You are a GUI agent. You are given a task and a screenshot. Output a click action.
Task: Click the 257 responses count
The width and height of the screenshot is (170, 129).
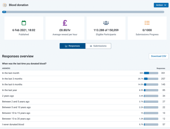pos(163,79)
